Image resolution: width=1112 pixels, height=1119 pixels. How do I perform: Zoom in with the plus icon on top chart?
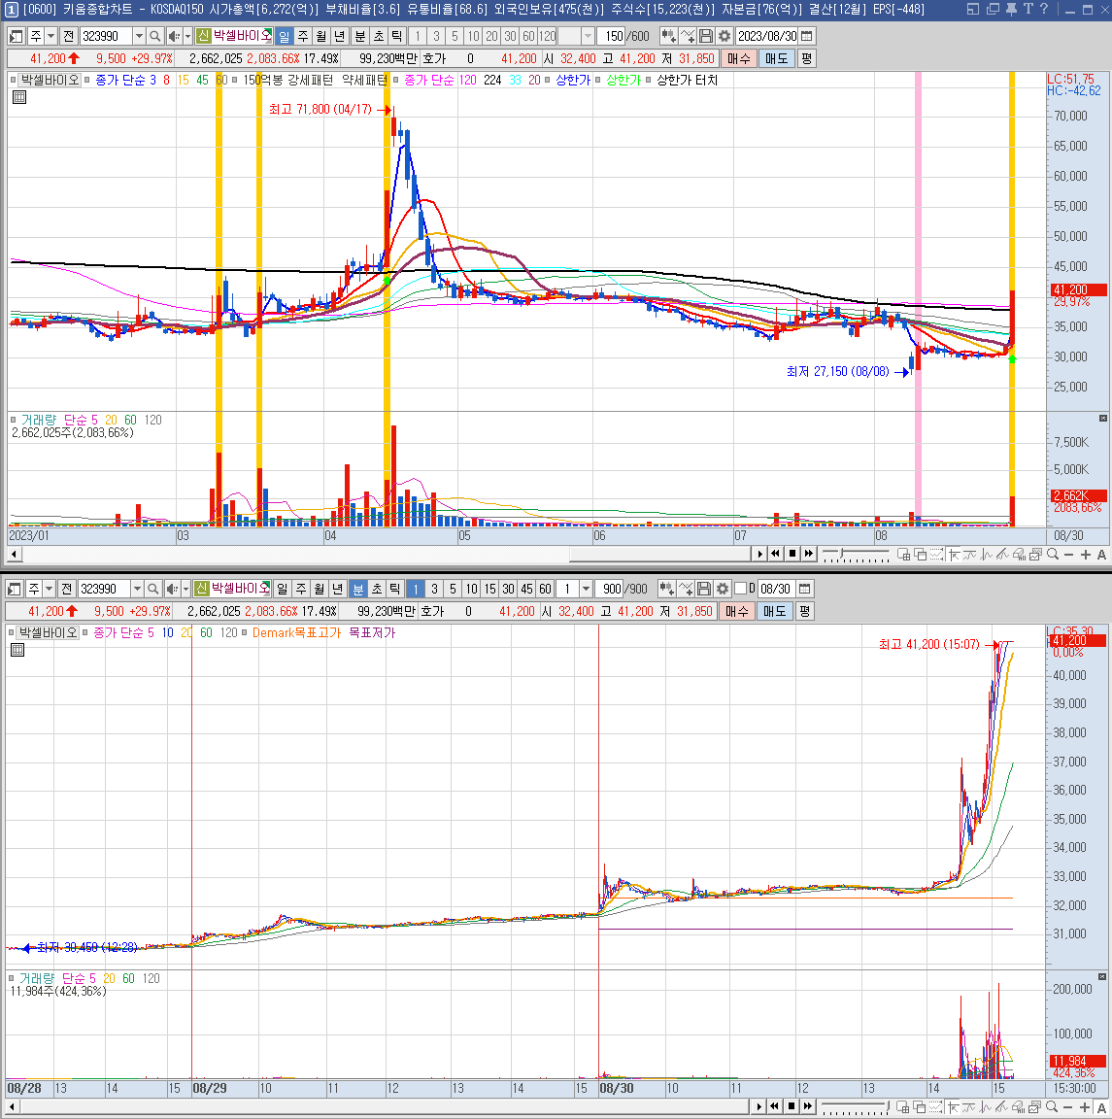point(1086,555)
